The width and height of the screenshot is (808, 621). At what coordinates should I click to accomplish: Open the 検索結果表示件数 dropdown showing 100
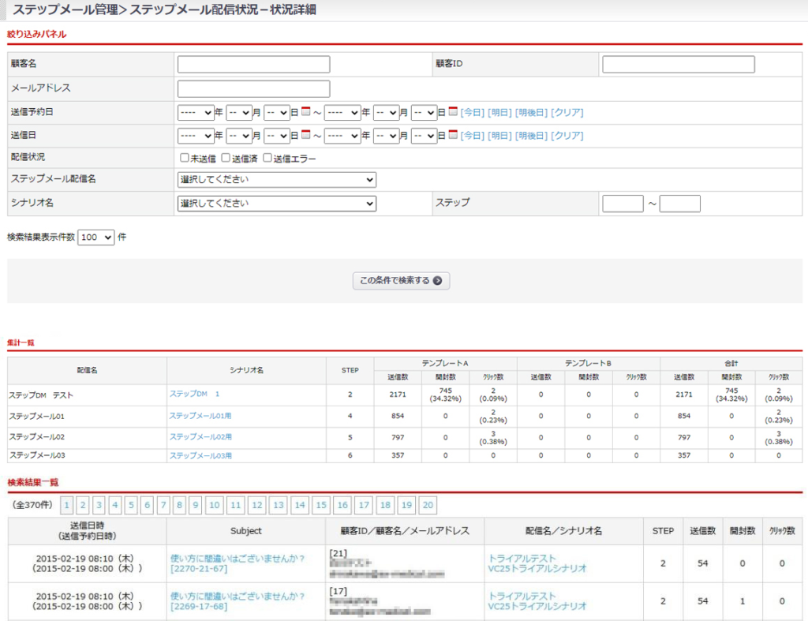tap(95, 237)
